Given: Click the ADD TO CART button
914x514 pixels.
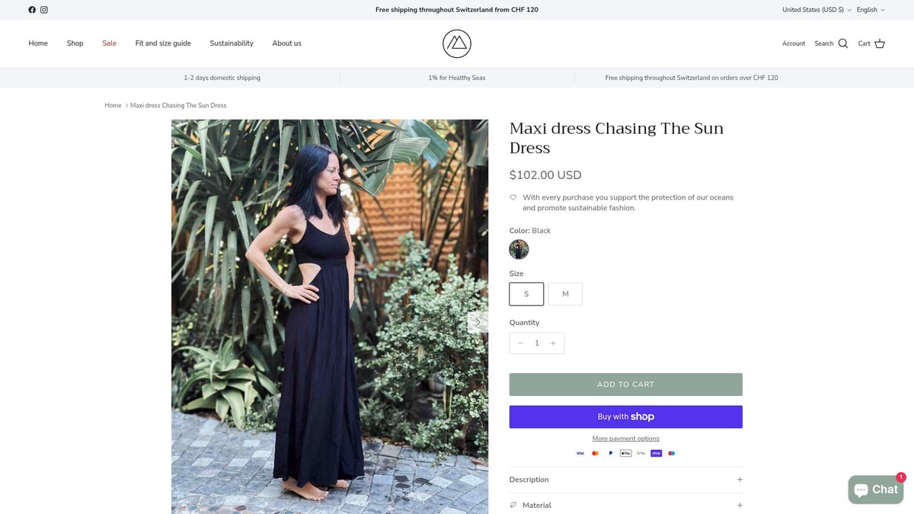Looking at the screenshot, I should (625, 384).
